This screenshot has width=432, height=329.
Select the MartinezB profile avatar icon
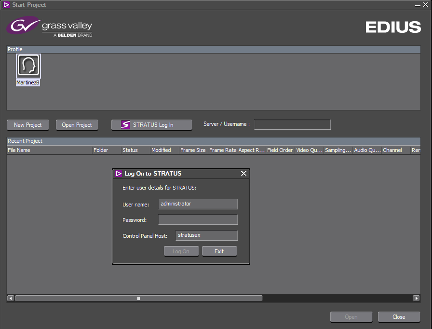click(x=28, y=66)
